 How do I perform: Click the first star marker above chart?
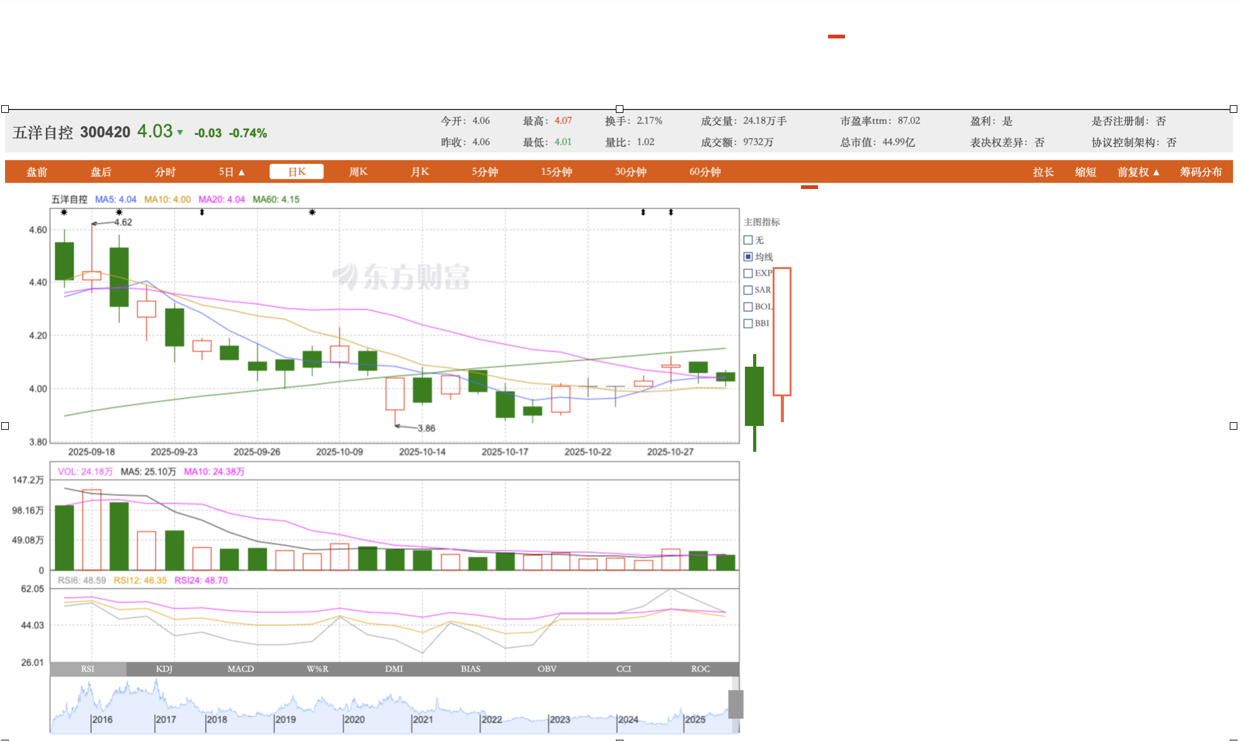coord(64,212)
